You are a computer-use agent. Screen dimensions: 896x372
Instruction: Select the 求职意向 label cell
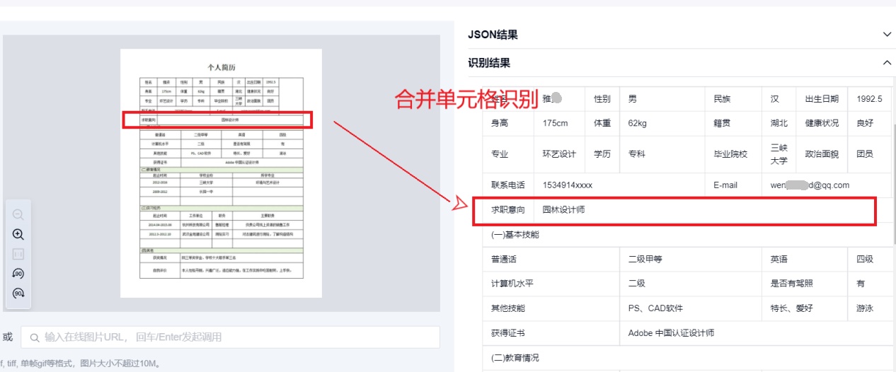click(508, 210)
